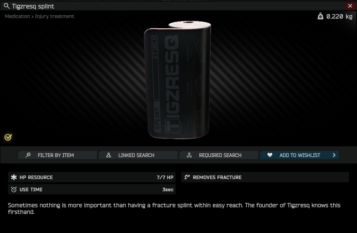Click the Tigzresq splint title text field
The image size is (357, 233).
pos(33,6)
